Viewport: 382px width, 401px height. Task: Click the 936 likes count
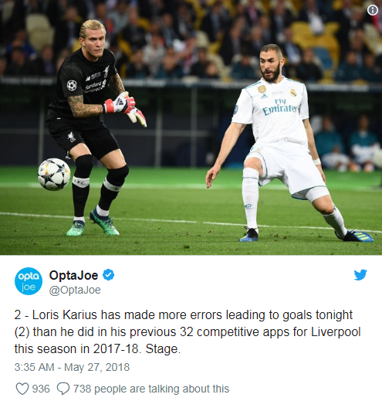[x=41, y=389]
